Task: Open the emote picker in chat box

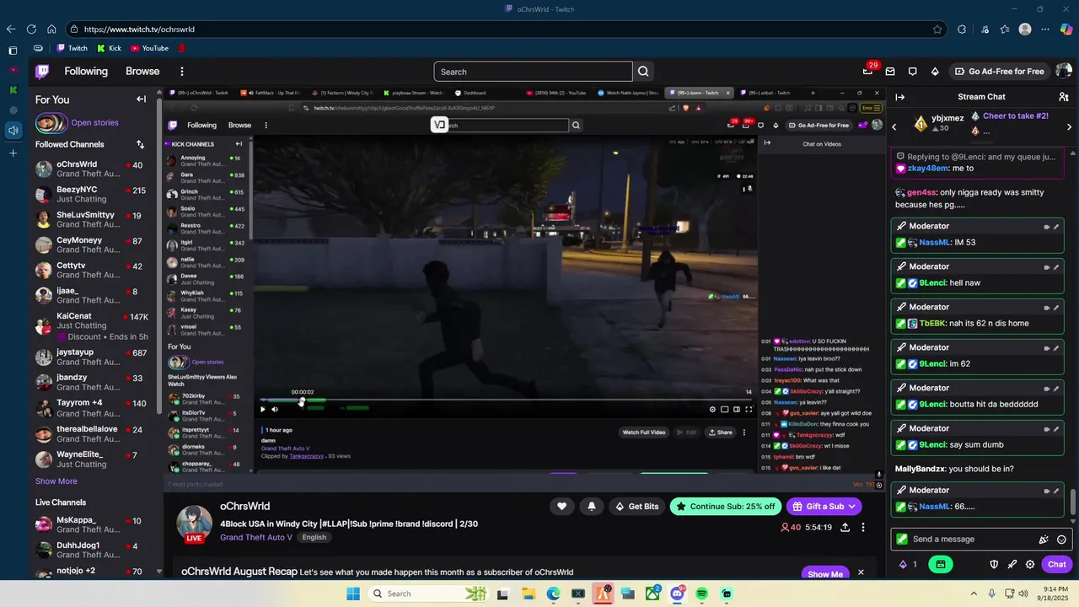Action: point(1061,540)
